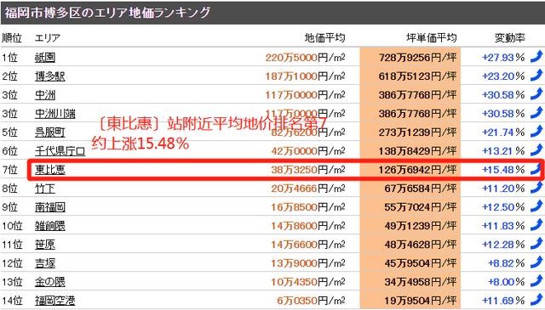Click the +27.93% change rate

pos(503,58)
